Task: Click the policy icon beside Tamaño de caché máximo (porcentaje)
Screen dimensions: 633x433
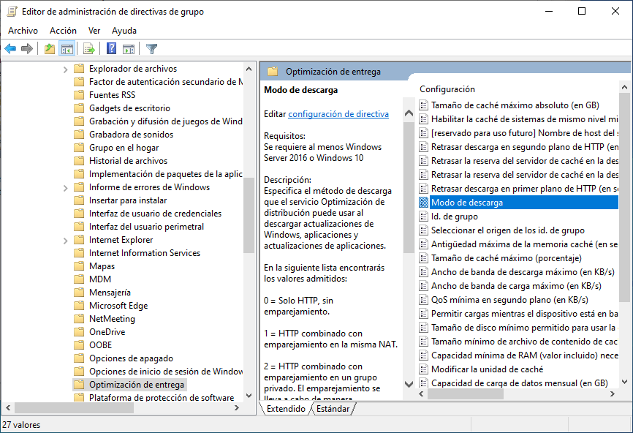Action: click(423, 258)
